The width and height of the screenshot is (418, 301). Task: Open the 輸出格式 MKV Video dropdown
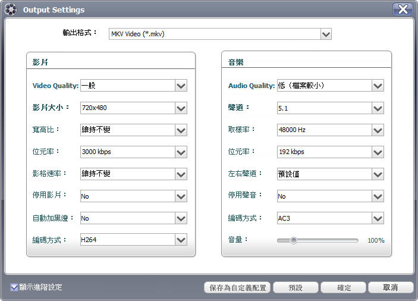(220, 34)
